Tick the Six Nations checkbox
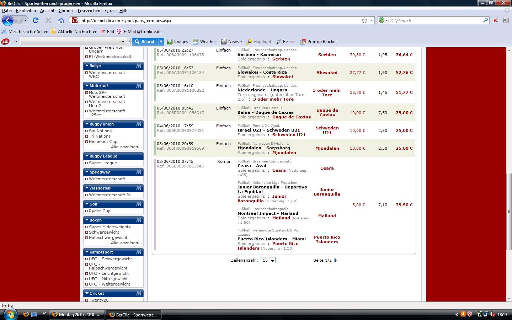Screen dimensions: 512x320 pos(87,131)
